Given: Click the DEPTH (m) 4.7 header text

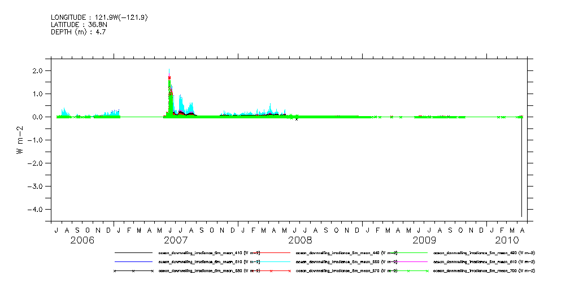Looking at the screenshot, I should coord(78,32).
